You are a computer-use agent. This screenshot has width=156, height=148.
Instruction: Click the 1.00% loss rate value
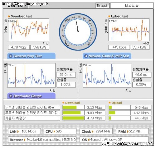coord(66,85)
